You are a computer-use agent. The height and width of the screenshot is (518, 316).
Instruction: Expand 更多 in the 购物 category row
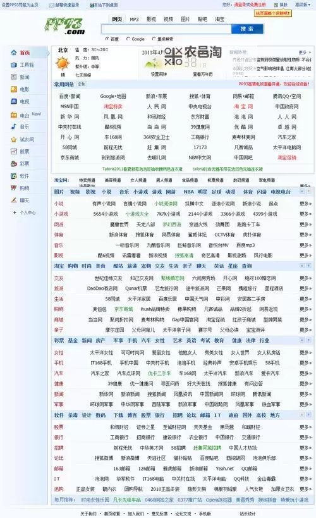pyautogui.click(x=305, y=309)
